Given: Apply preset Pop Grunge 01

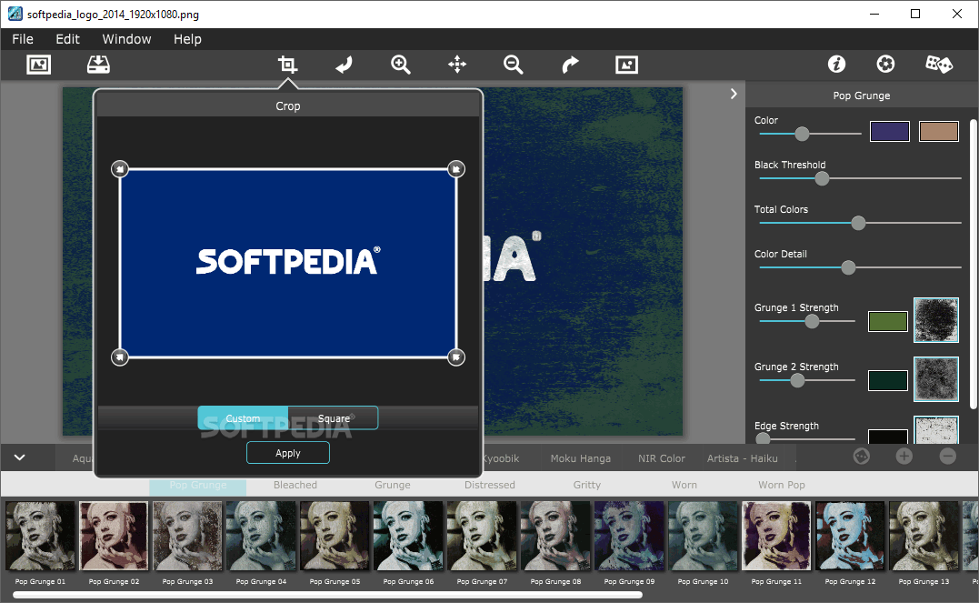Looking at the screenshot, I should [40, 536].
